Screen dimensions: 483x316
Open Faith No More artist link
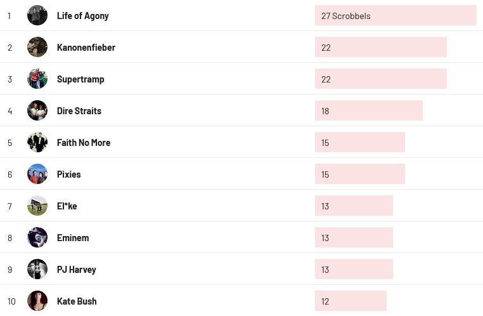tap(84, 143)
